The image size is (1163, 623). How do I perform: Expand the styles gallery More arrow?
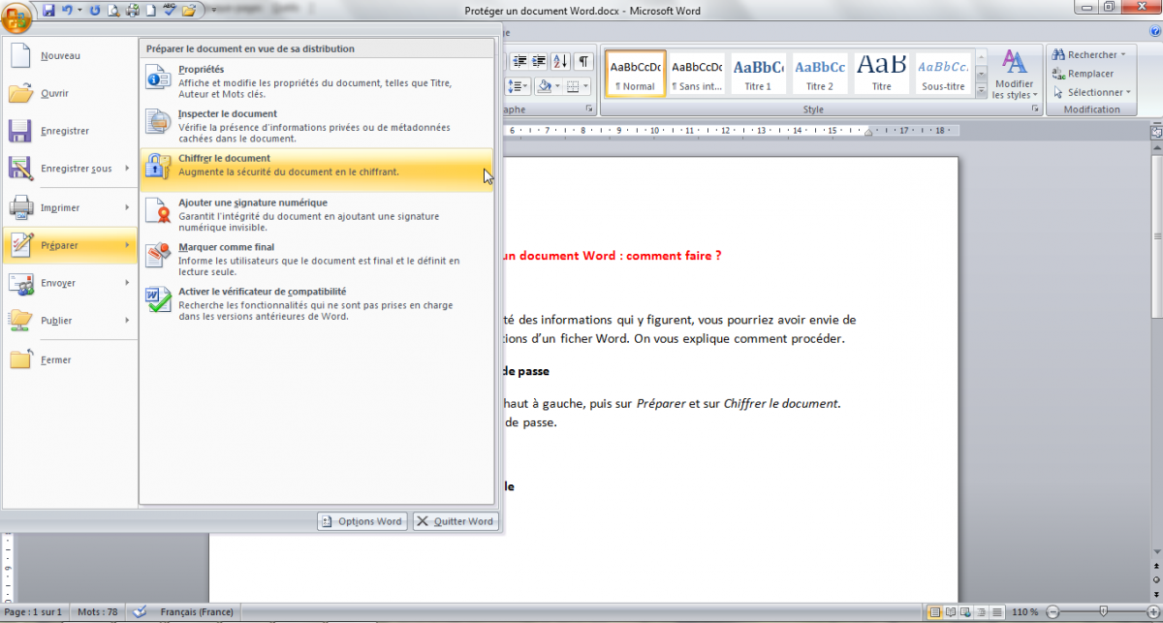(981, 90)
